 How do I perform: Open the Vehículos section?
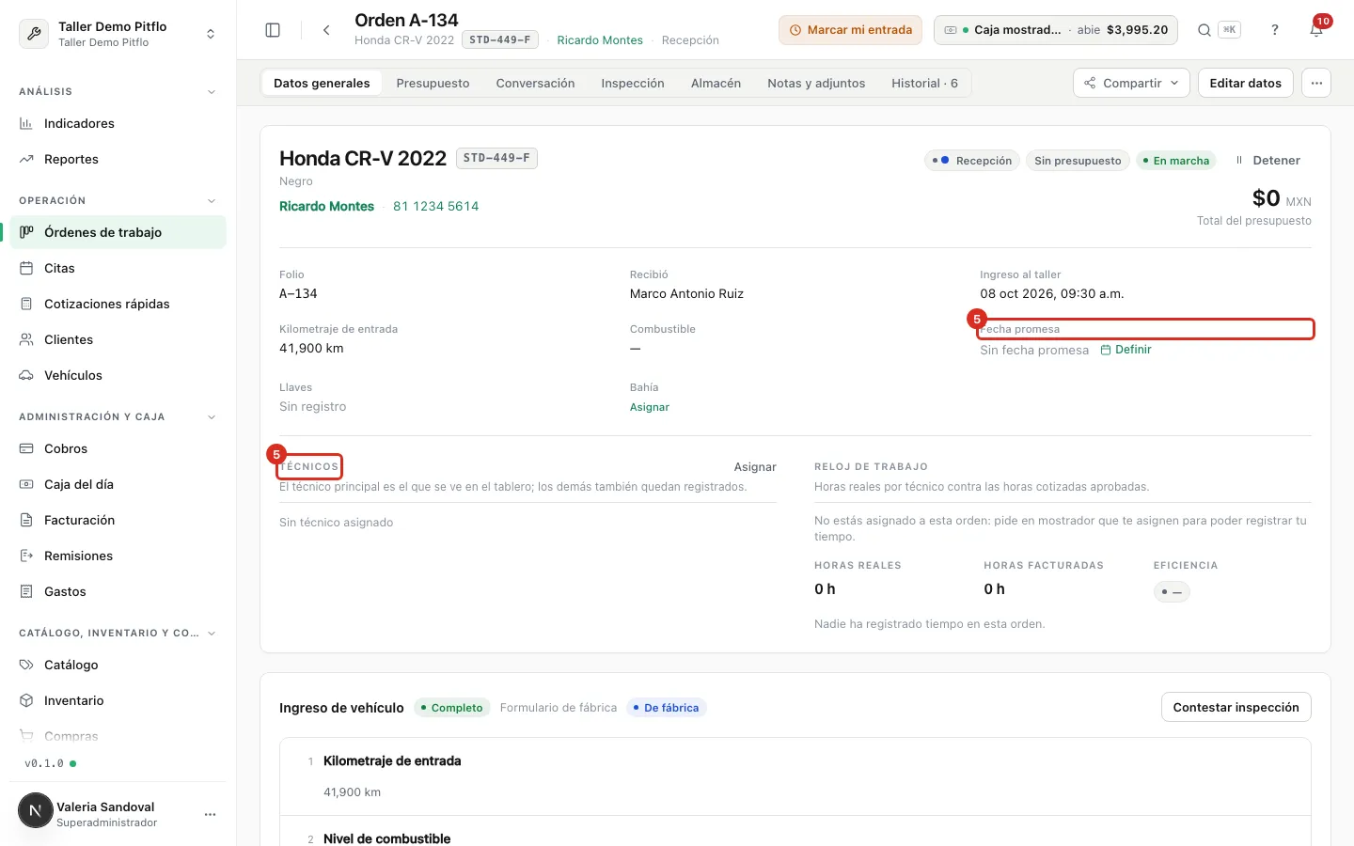coord(118,375)
